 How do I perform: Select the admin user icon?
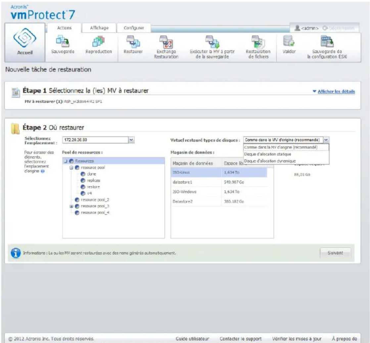[x=297, y=28]
